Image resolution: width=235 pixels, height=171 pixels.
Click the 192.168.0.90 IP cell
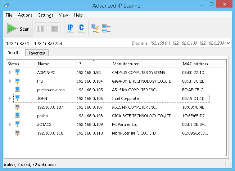point(89,73)
